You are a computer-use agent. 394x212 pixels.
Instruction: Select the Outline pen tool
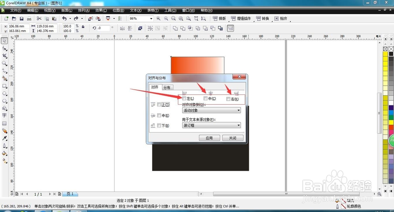click(x=4, y=146)
